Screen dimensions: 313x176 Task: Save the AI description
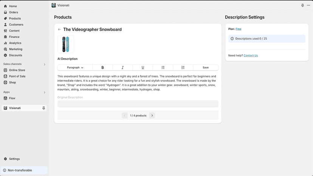(206, 68)
